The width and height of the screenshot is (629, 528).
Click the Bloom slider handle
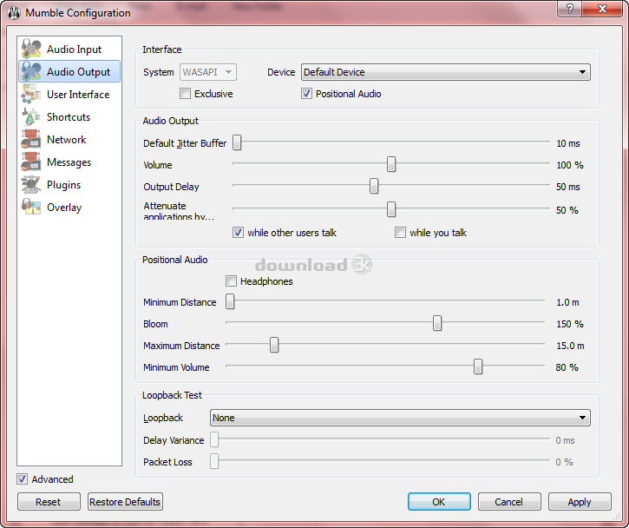click(x=437, y=323)
